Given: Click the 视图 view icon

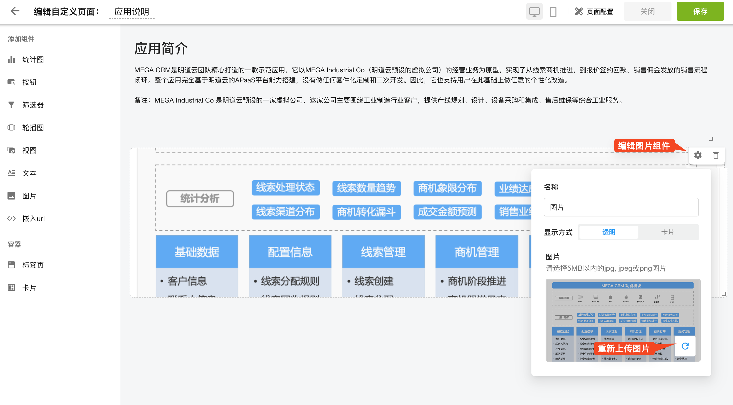Looking at the screenshot, I should [x=11, y=150].
